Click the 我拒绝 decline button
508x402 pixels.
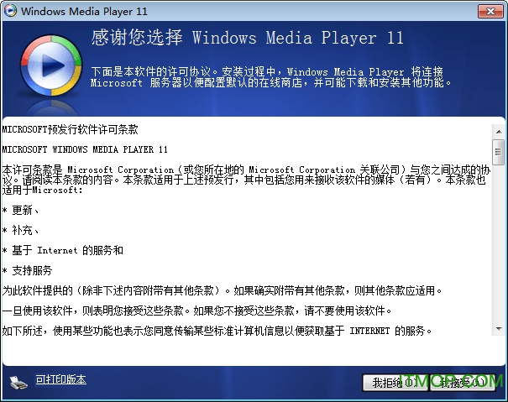(x=395, y=383)
